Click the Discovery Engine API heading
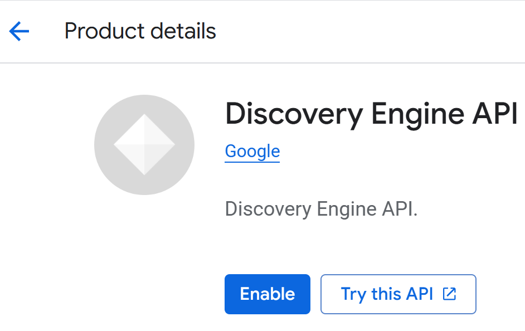The image size is (525, 331). click(371, 114)
